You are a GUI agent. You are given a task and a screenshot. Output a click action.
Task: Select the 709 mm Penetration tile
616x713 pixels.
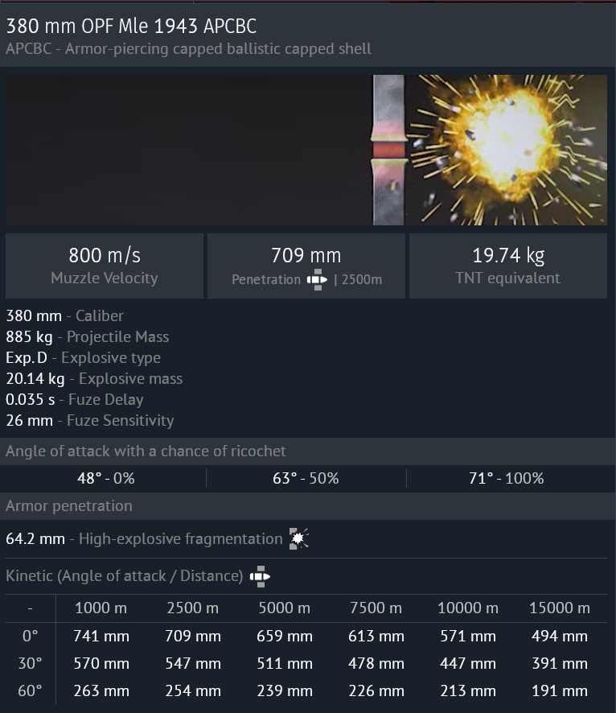coord(306,266)
